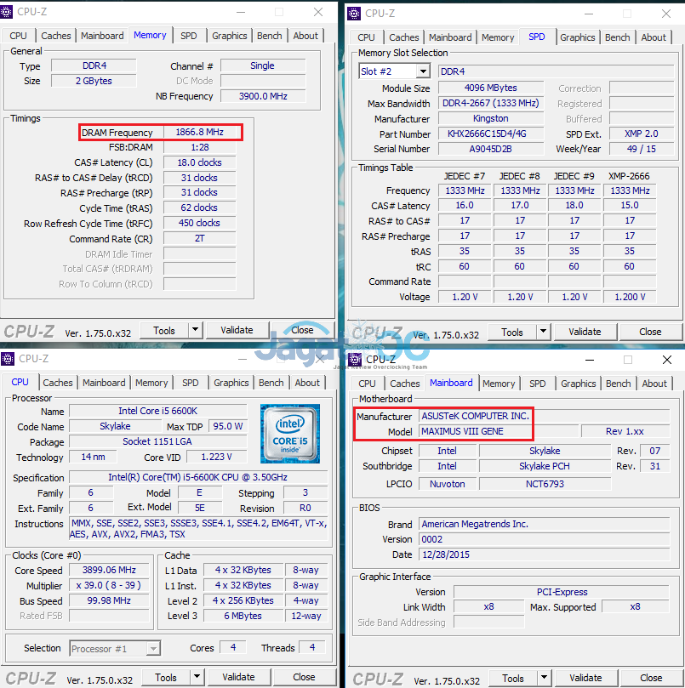Viewport: 685px width, 688px height.
Task: Click the NB Frequency value 3900.0 MHz
Action: tap(263, 96)
